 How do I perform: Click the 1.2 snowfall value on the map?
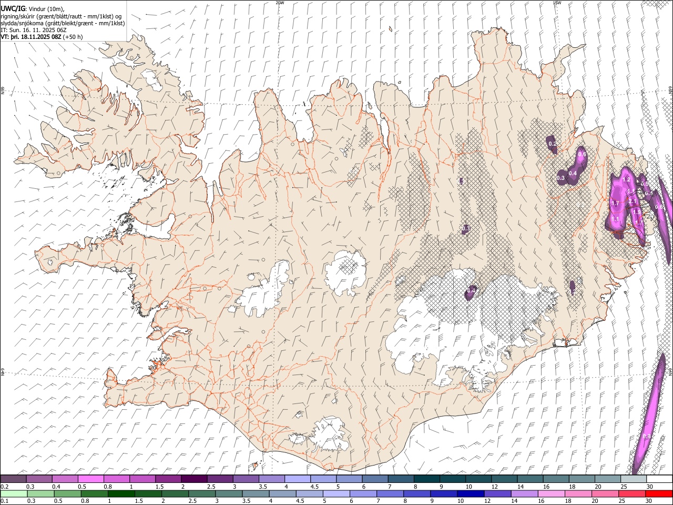pos(626,179)
